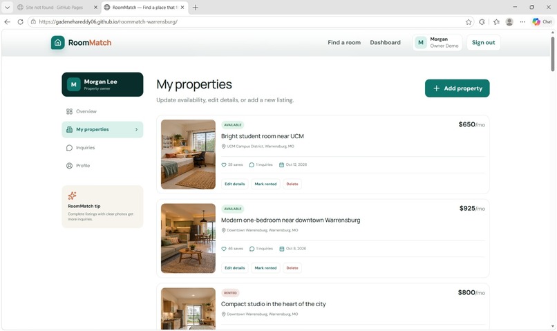
Task: Mark Modern one-bedroom listing as rented
Action: tap(265, 268)
